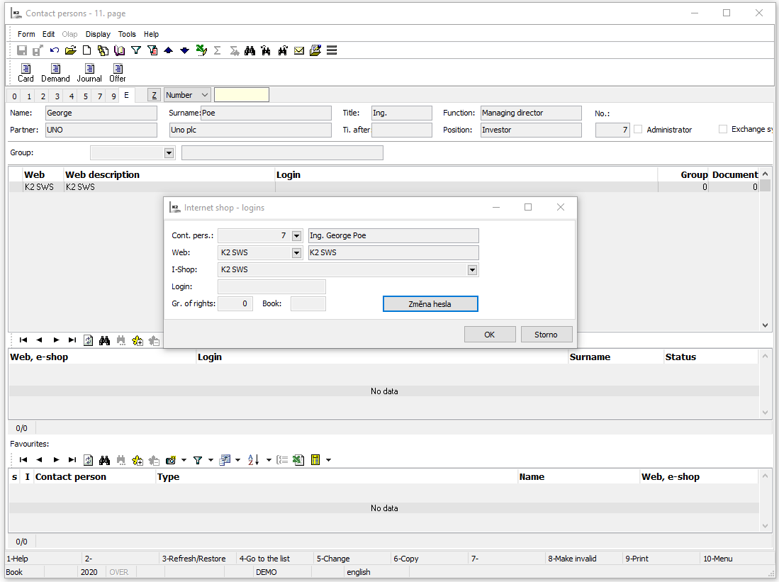Open the Number combo box
This screenshot has width=779, height=582.
pyautogui.click(x=204, y=95)
